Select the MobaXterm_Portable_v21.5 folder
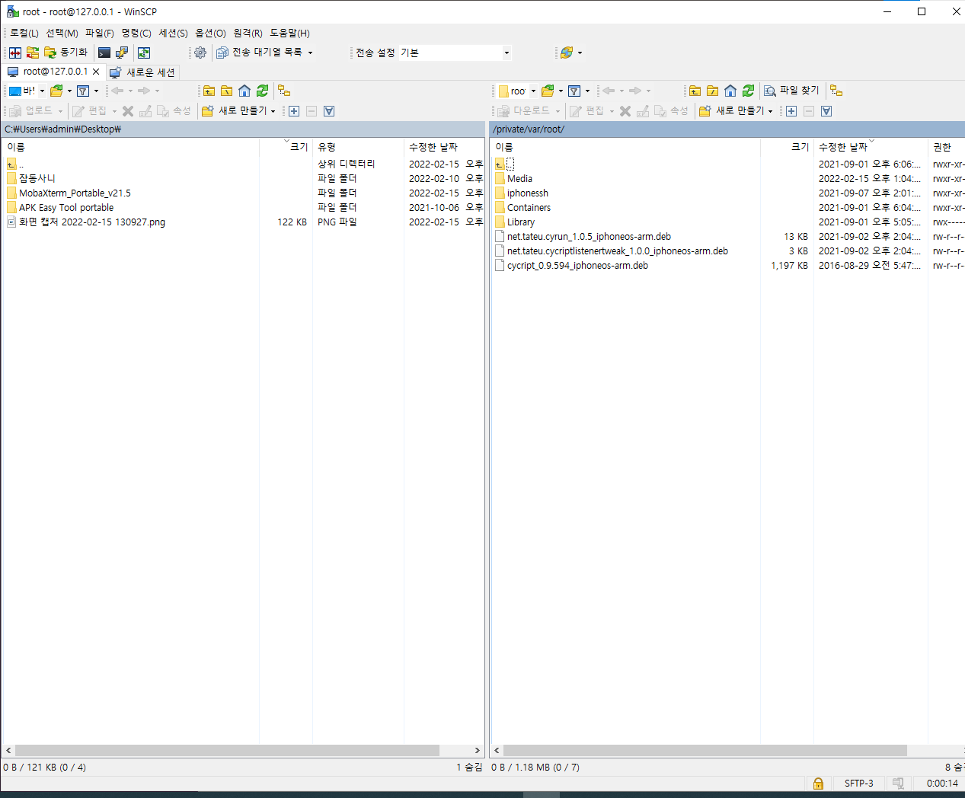 (75, 193)
